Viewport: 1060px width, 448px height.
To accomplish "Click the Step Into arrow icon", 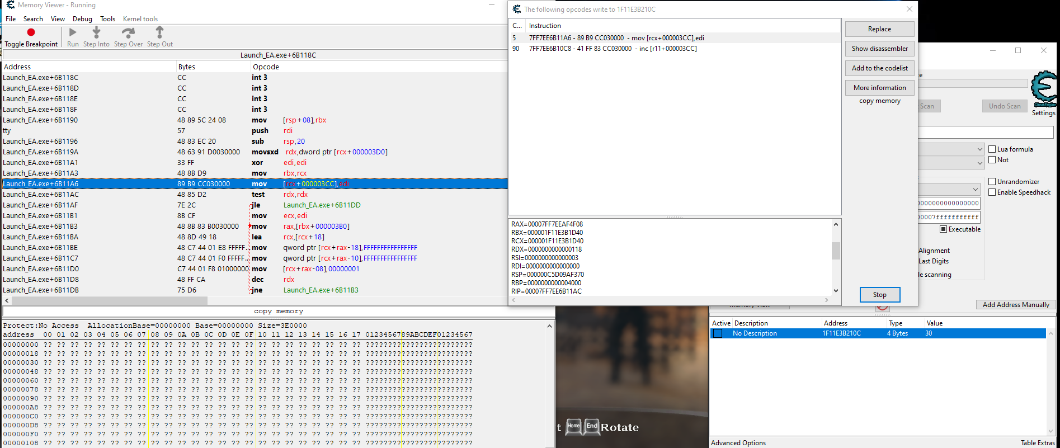I will [x=96, y=32].
